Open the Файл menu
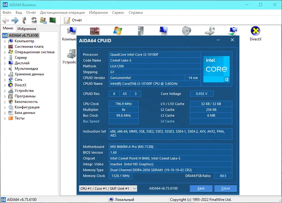Image resolution: width=282 pixels, height=203 pixels. coord(7,13)
